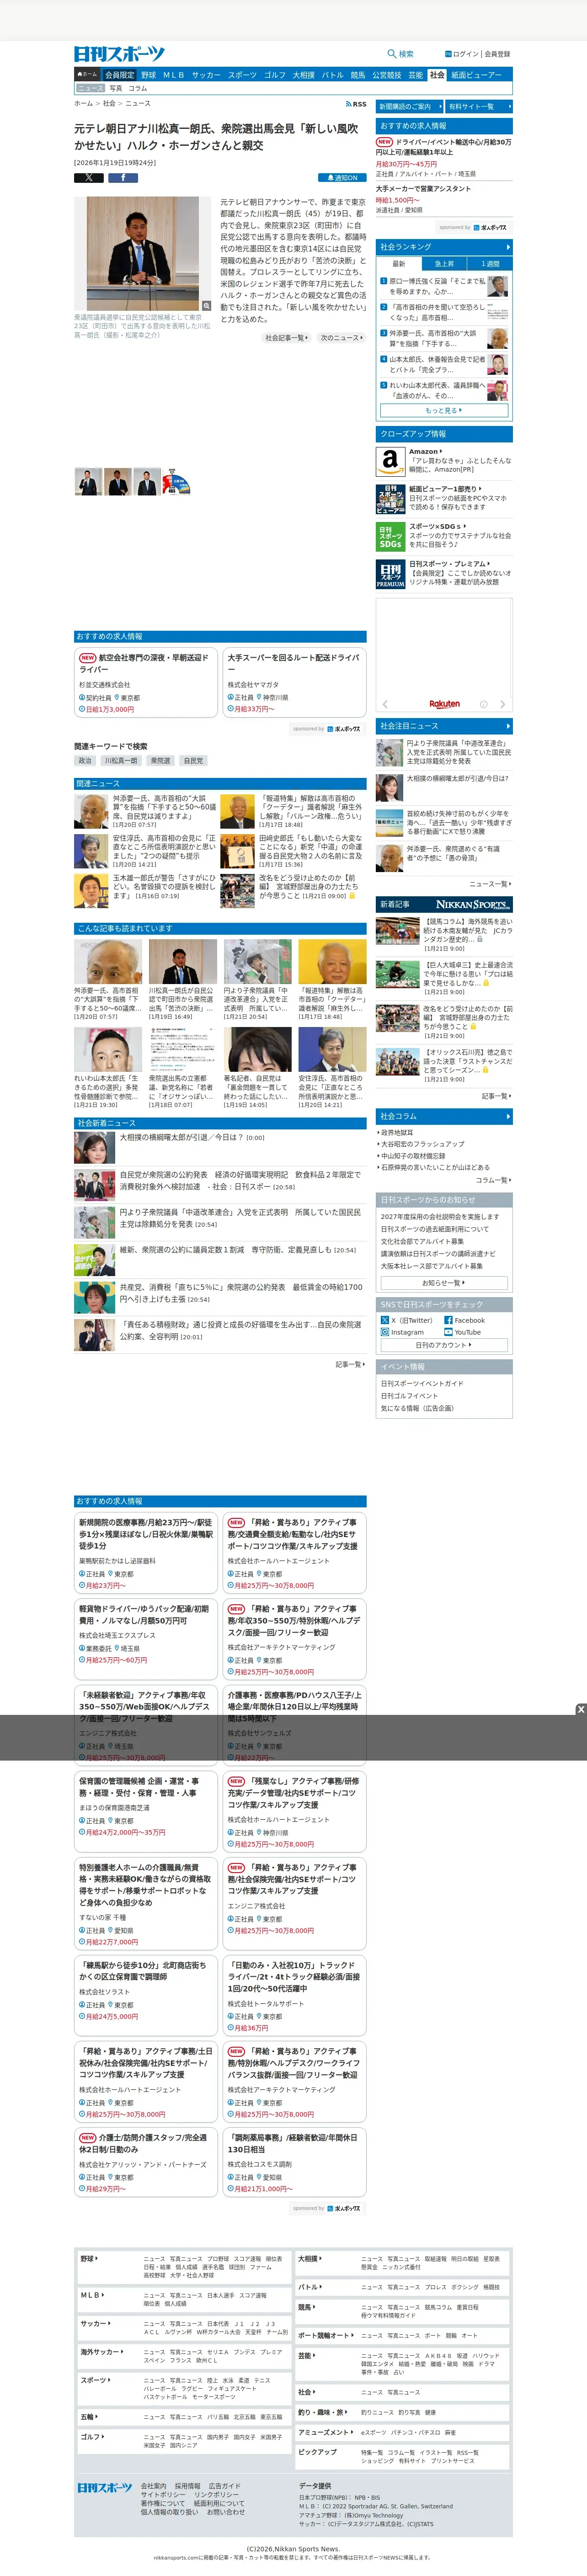
Task: Open the サッカー navigation tab
Action: click(x=206, y=75)
